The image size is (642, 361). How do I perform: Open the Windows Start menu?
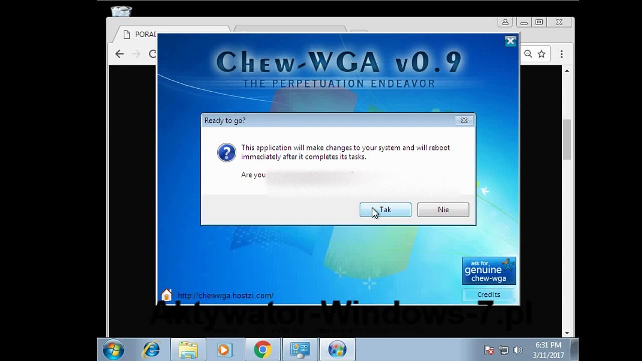pyautogui.click(x=113, y=349)
